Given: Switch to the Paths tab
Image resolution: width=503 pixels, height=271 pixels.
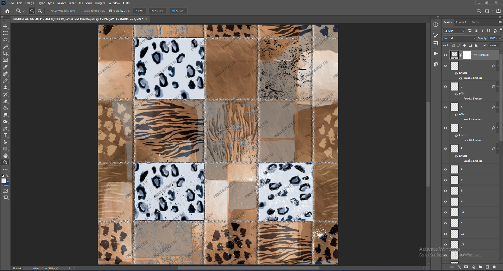Looking at the screenshot, I should click(475, 22).
